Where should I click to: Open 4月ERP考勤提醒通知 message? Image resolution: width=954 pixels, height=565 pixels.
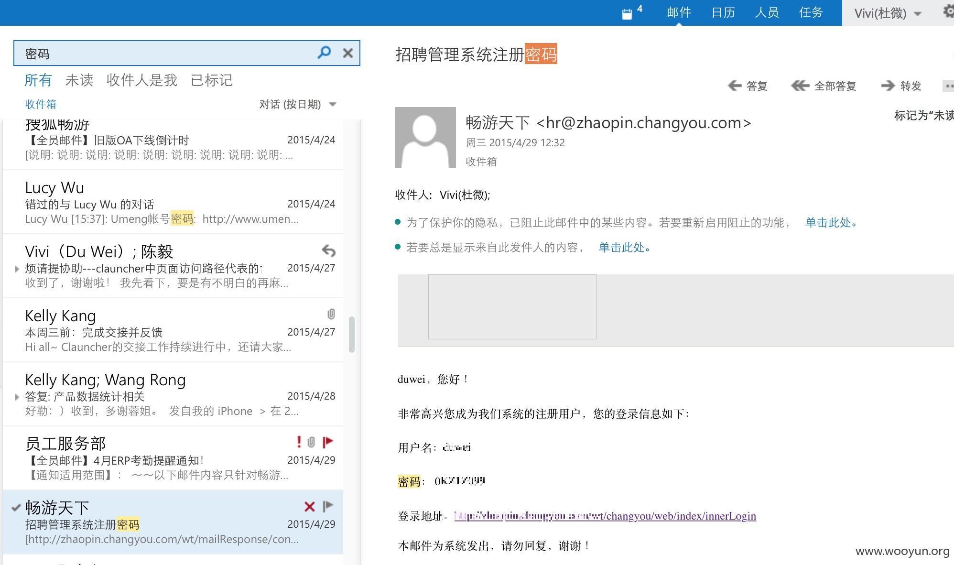[173, 458]
